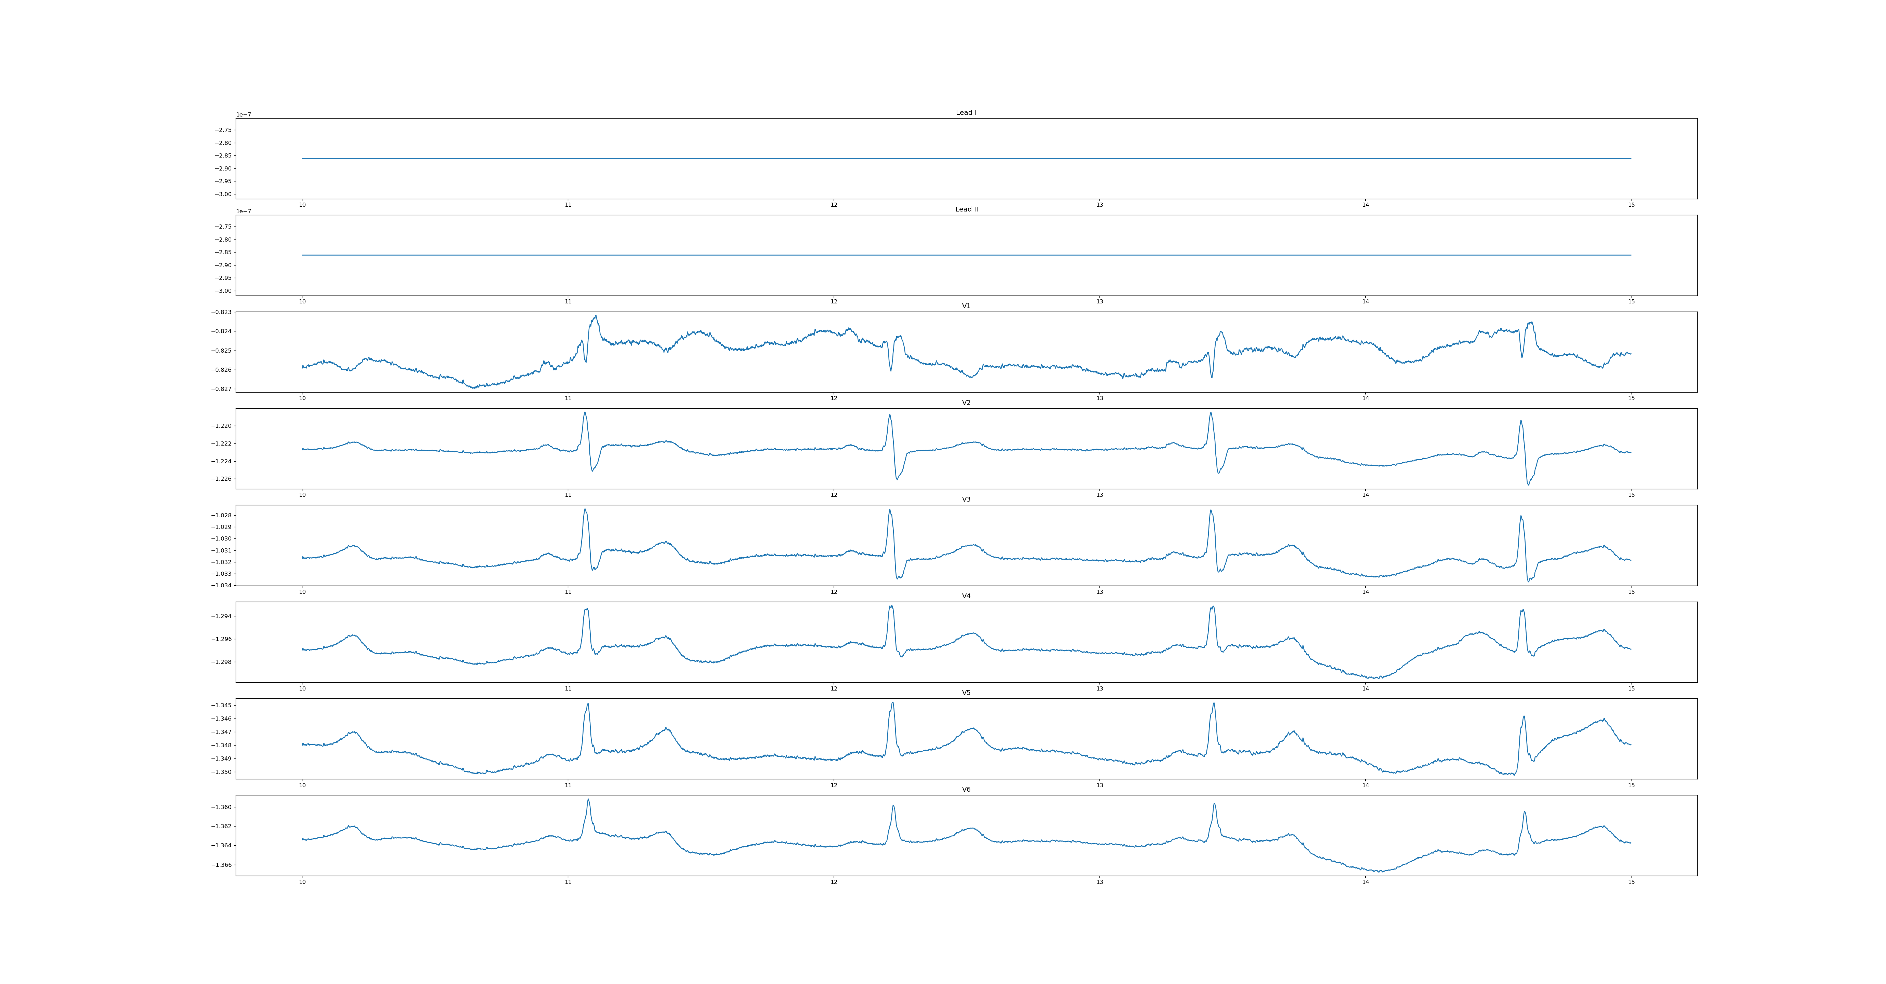Image resolution: width=1886 pixels, height=984 pixels.
Task: Click the -1.298 y-axis tick in V4
Action: tap(221, 662)
